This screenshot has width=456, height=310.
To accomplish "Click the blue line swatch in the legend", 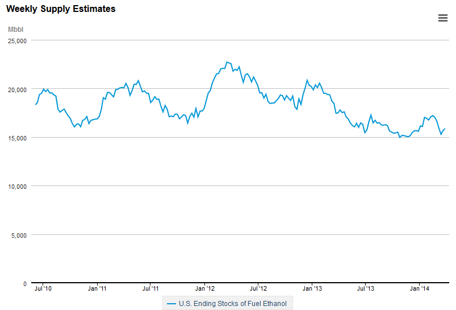I will click(171, 304).
